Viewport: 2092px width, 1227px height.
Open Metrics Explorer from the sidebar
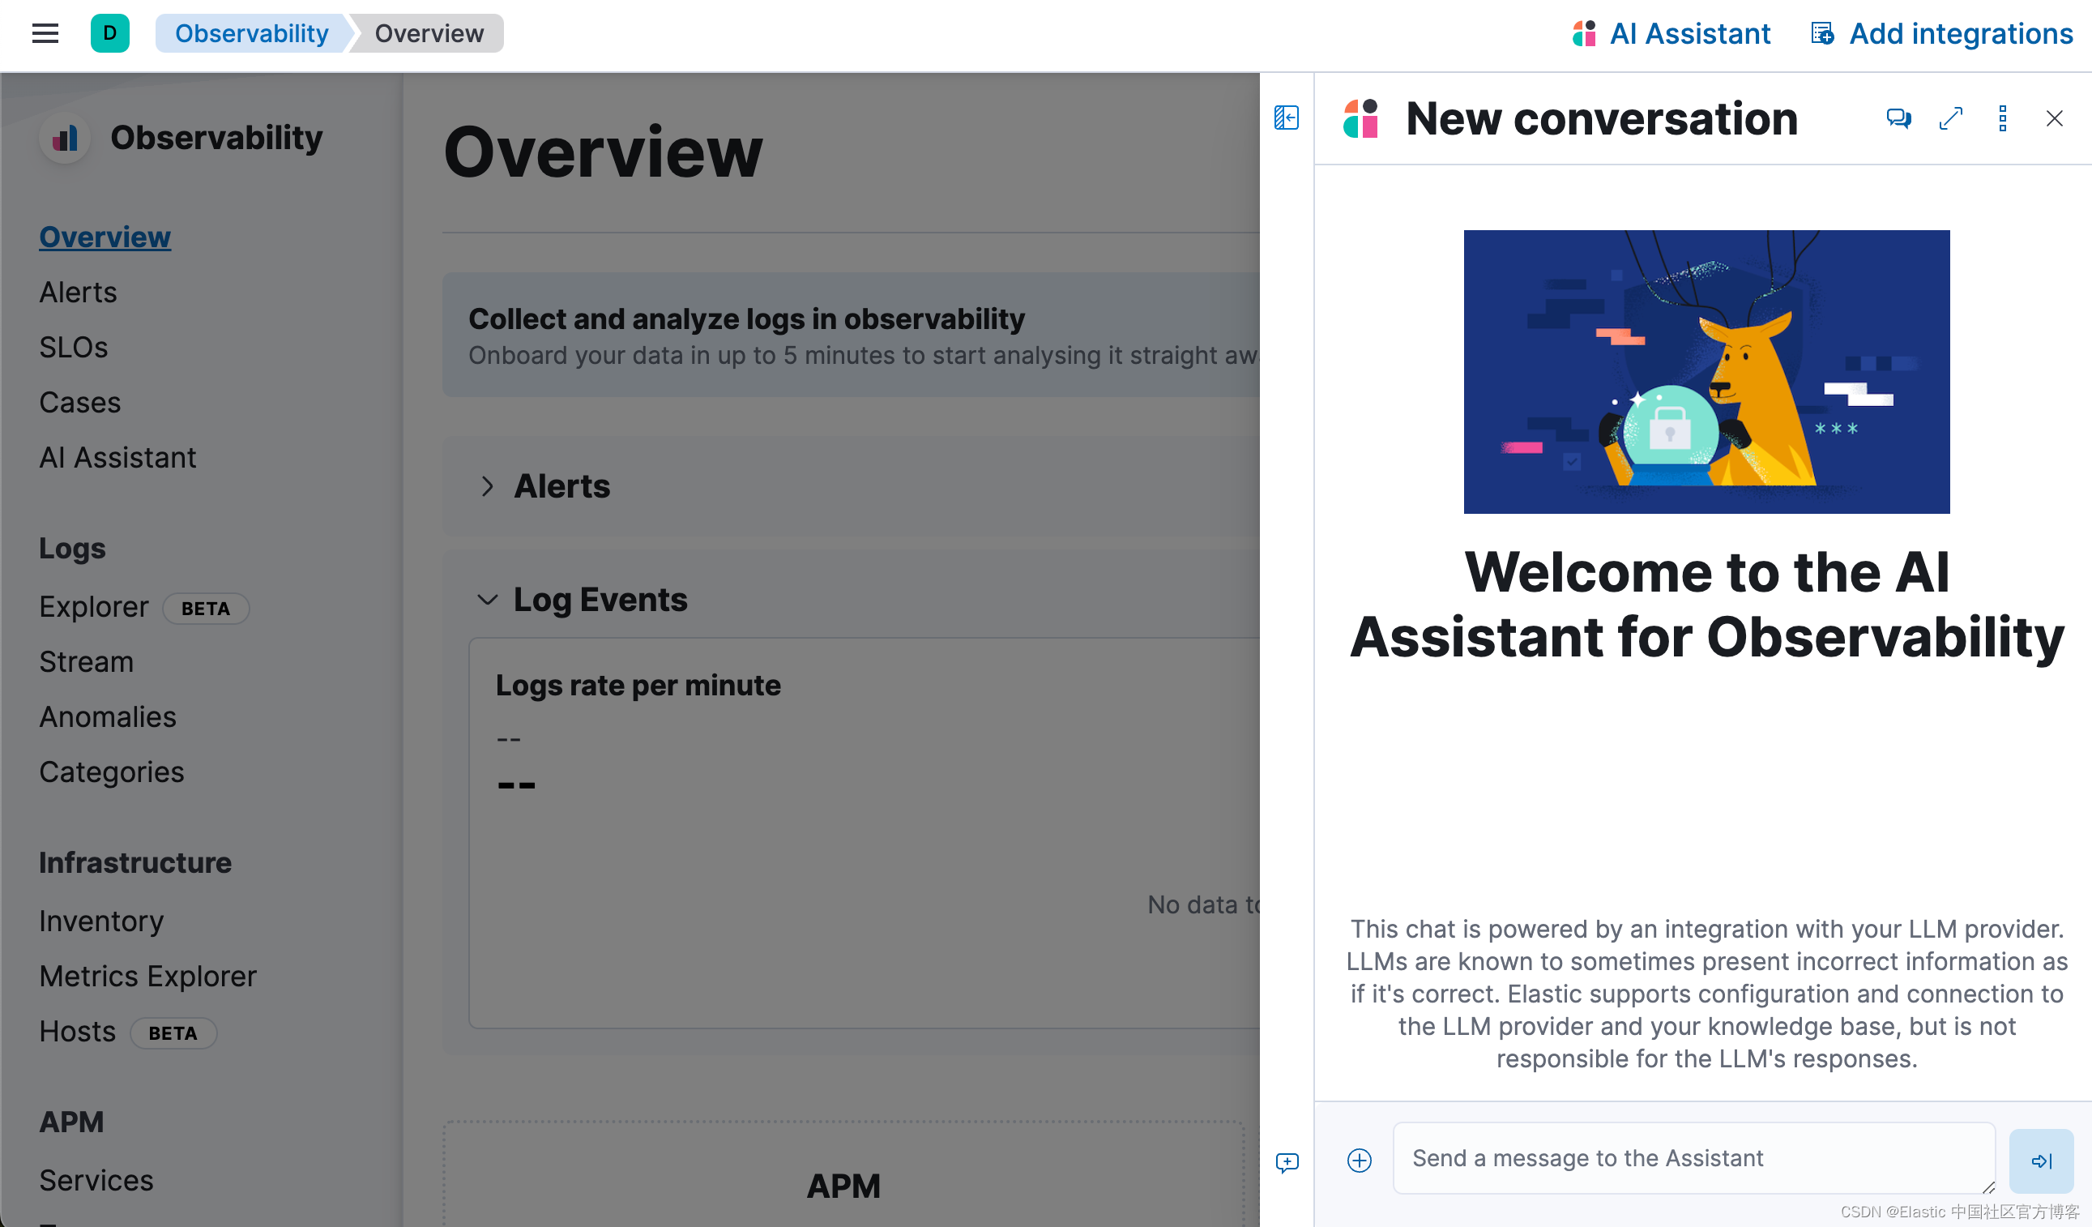(147, 977)
